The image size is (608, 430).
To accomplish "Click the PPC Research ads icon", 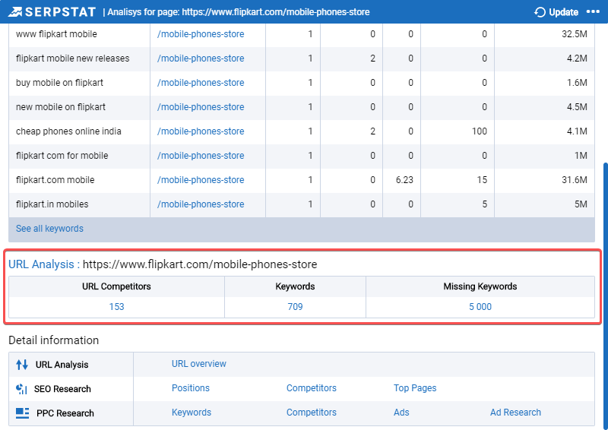I will click(x=23, y=413).
